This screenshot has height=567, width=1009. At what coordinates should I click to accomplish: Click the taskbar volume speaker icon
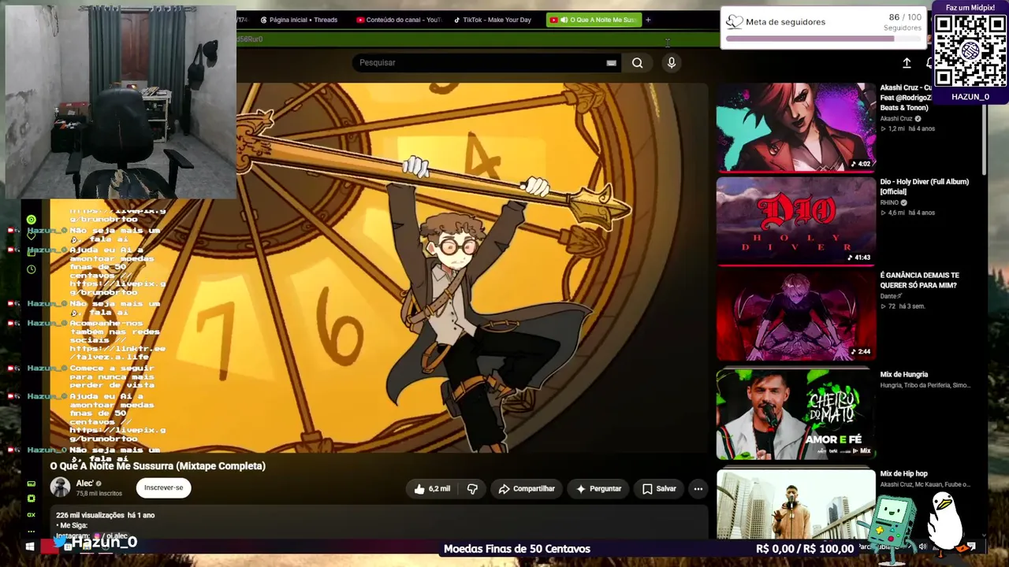tap(922, 547)
